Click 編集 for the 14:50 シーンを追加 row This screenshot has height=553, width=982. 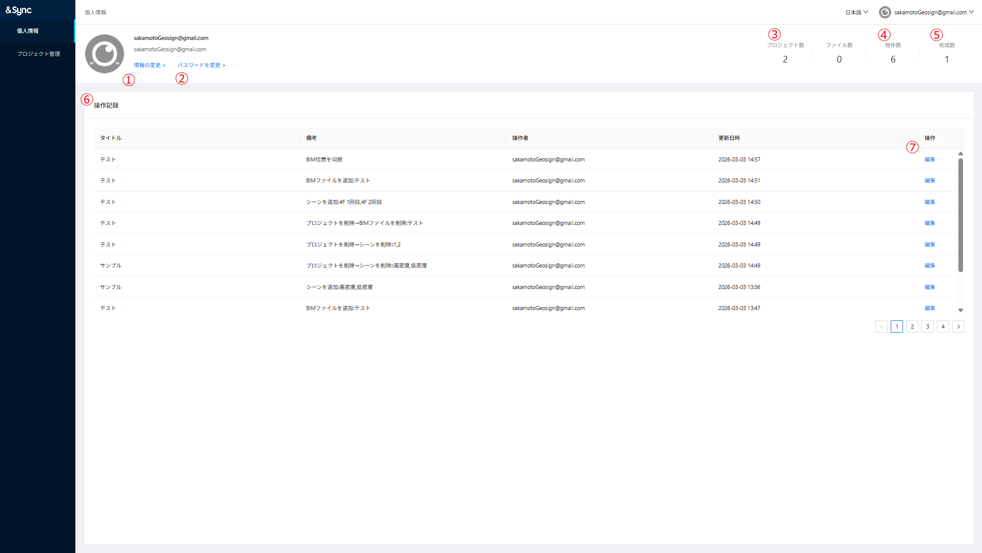click(929, 202)
